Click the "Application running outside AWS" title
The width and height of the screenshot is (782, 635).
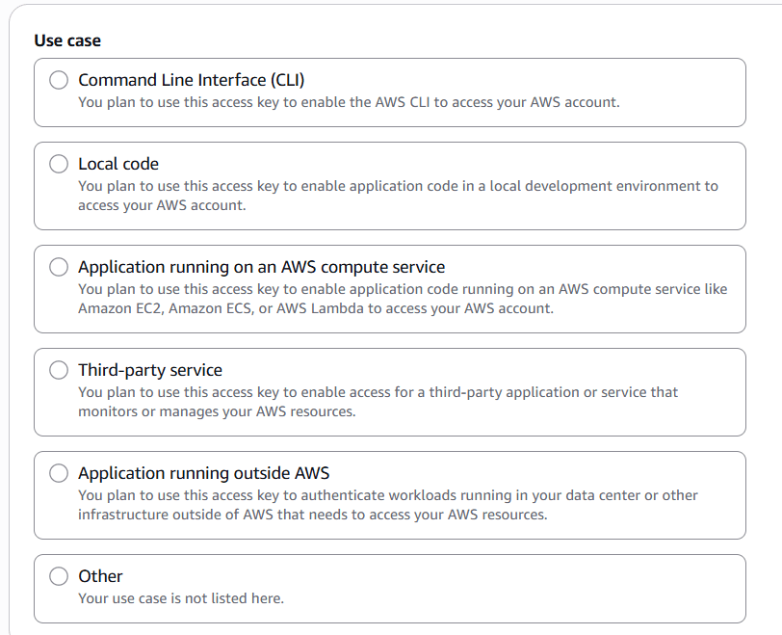203,474
